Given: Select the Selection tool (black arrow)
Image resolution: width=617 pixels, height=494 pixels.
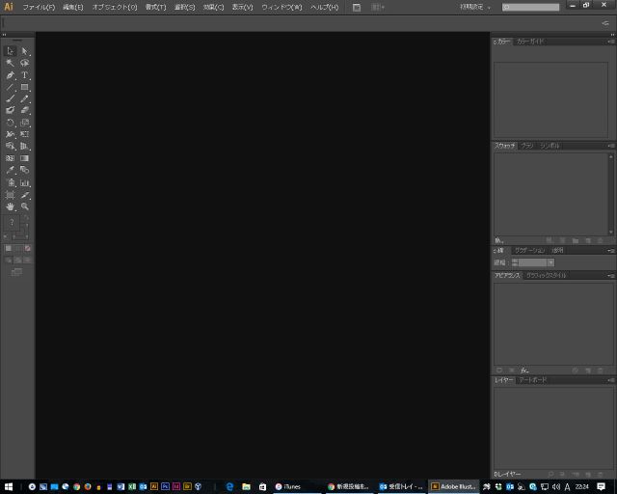Looking at the screenshot, I should click(x=11, y=51).
